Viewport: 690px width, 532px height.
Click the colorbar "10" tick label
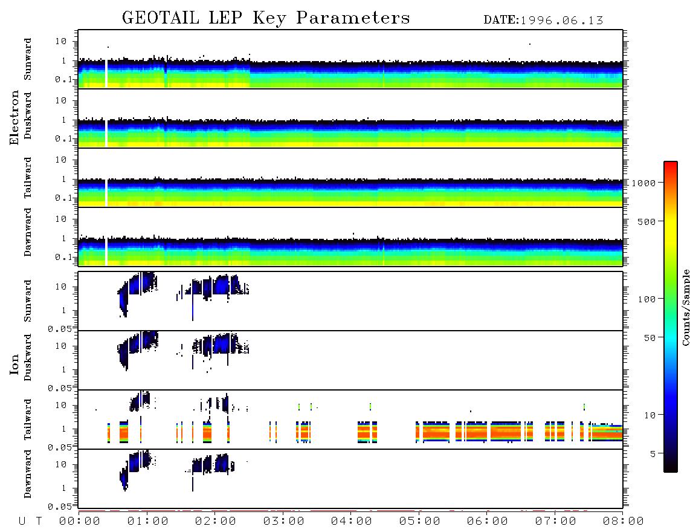click(x=650, y=415)
